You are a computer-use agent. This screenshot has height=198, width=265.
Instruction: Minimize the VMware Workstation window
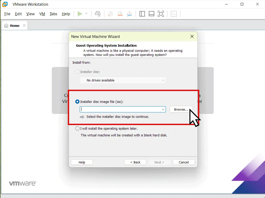(226, 4)
